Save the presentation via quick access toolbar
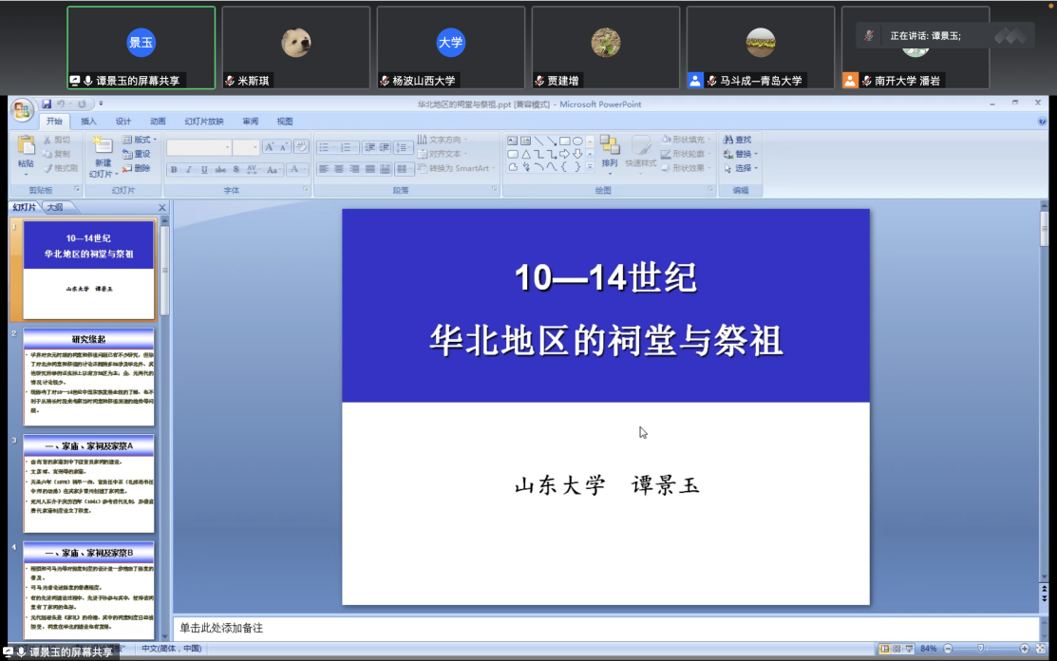Viewport: 1057px width, 661px height. (x=47, y=104)
